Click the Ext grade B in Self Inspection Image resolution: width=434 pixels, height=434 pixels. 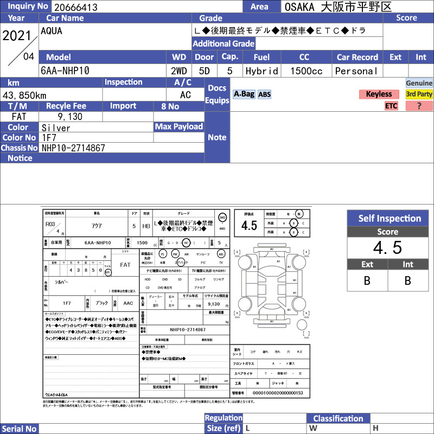pyautogui.click(x=367, y=280)
